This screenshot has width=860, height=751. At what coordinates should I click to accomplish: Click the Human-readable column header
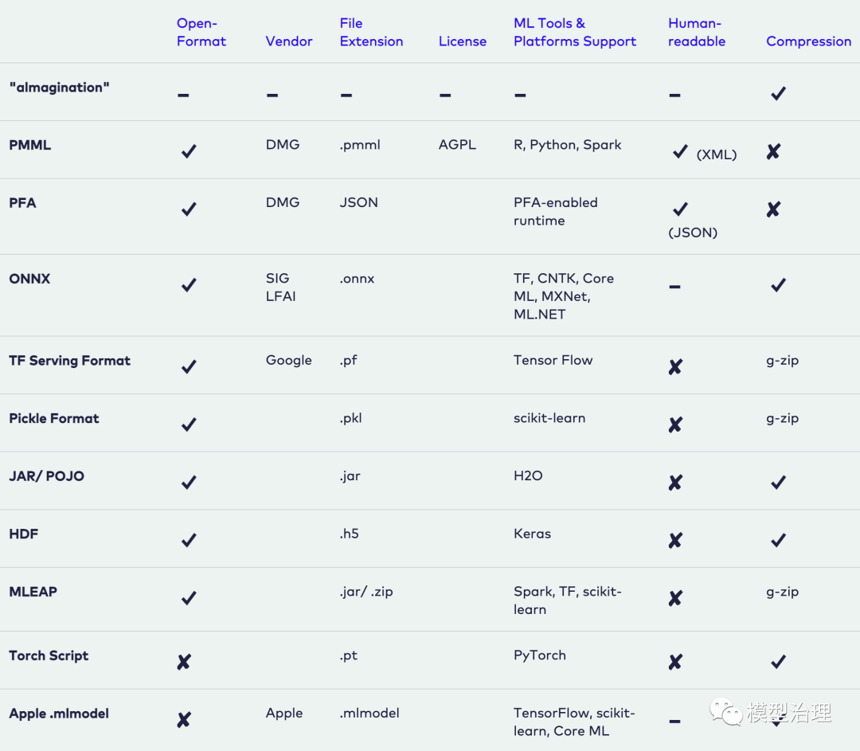697,33
